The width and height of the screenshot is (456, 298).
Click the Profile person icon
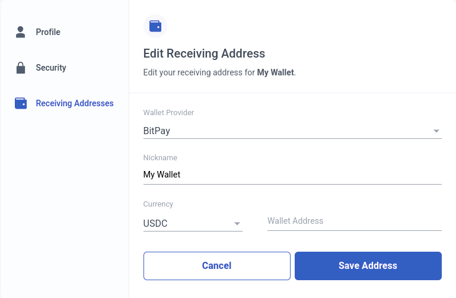pos(20,32)
